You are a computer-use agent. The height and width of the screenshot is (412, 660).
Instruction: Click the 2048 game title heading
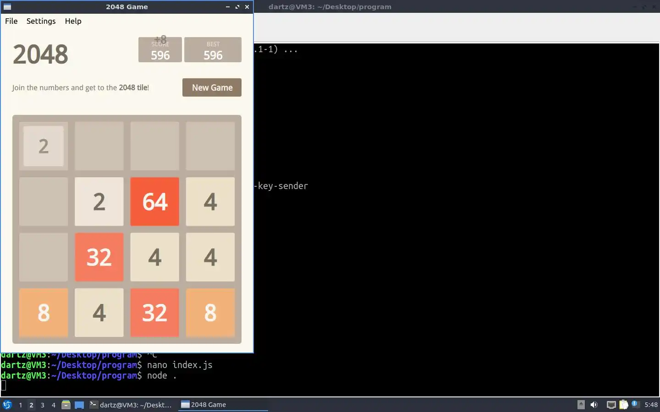[40, 54]
